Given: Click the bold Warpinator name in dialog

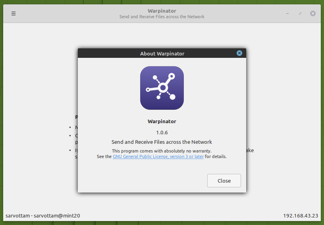Looking at the screenshot, I should 162,122.
